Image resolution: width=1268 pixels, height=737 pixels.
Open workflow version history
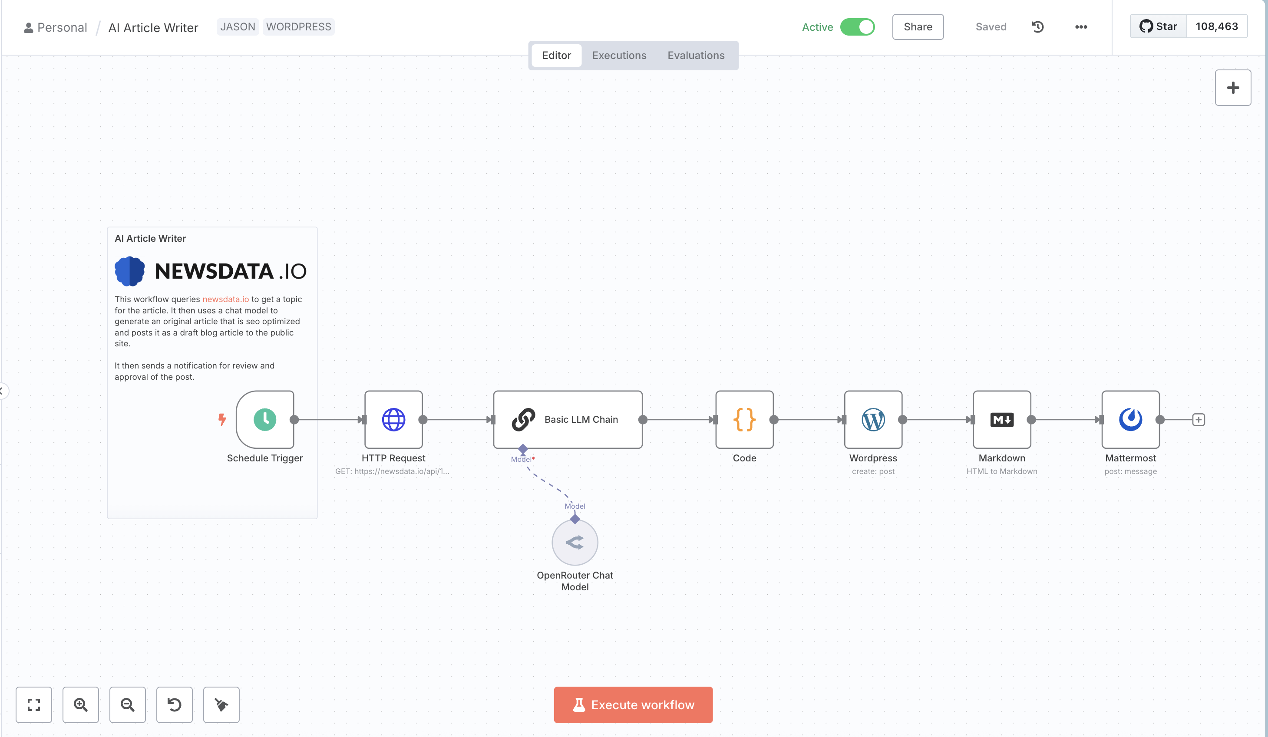click(x=1037, y=26)
